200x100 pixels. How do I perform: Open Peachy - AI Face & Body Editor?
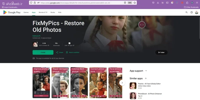[x=149, y=84]
